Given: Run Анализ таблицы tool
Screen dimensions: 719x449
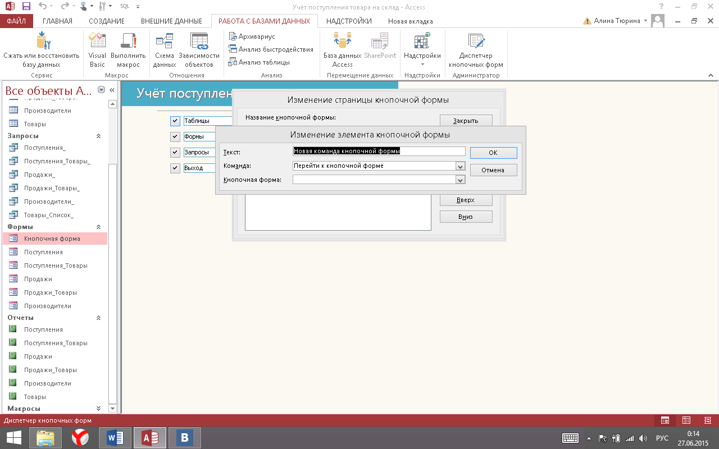Looking at the screenshot, I should pyautogui.click(x=260, y=62).
